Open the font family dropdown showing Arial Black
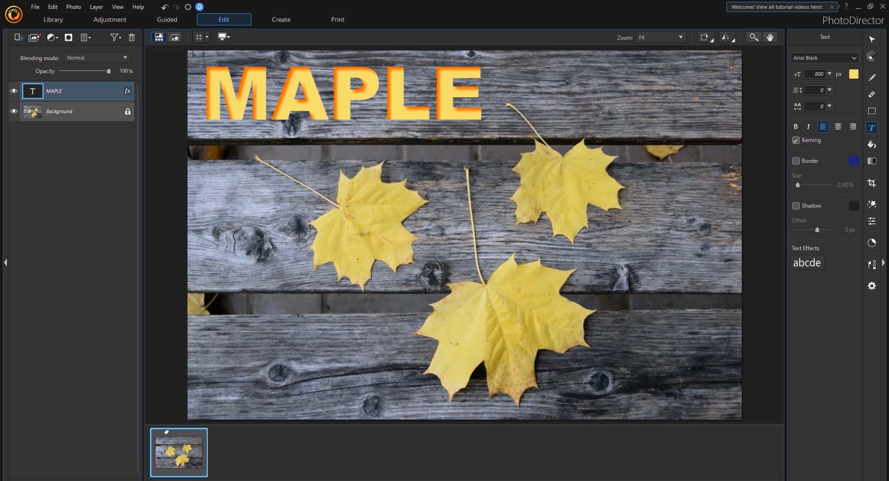The image size is (889, 481). click(x=825, y=58)
